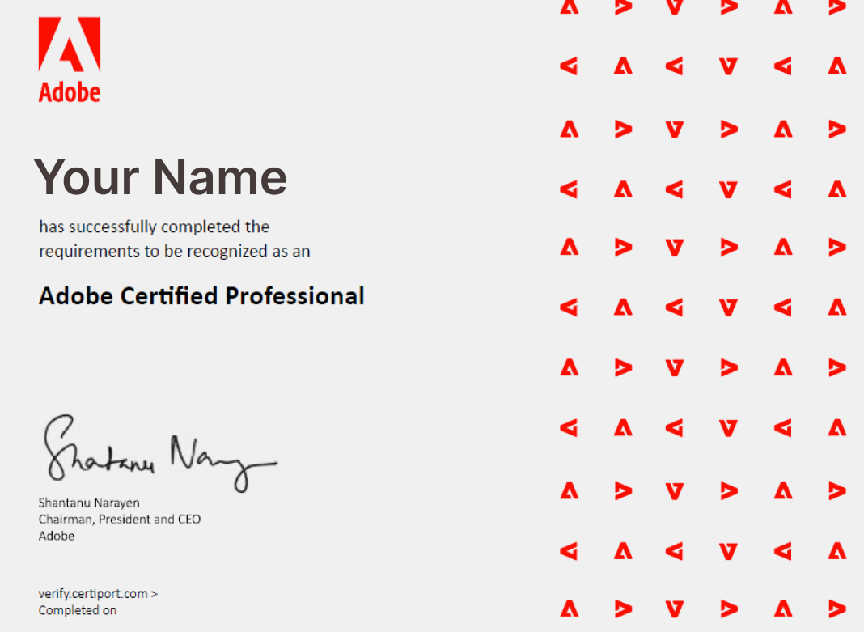Click the red Adobe wordmark under the logo
864x632 pixels.
tap(70, 92)
